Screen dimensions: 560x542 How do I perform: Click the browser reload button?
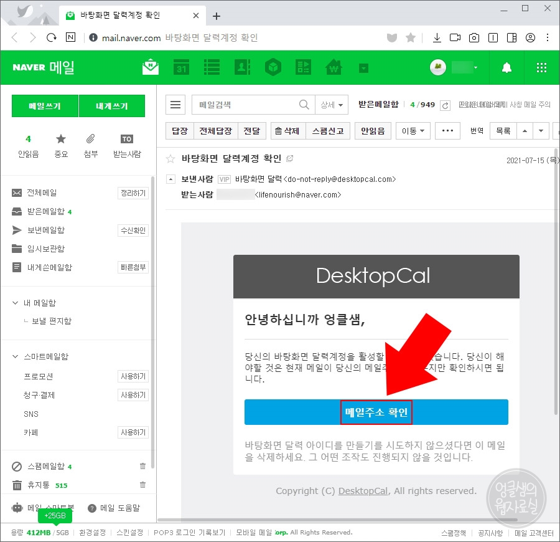click(52, 37)
